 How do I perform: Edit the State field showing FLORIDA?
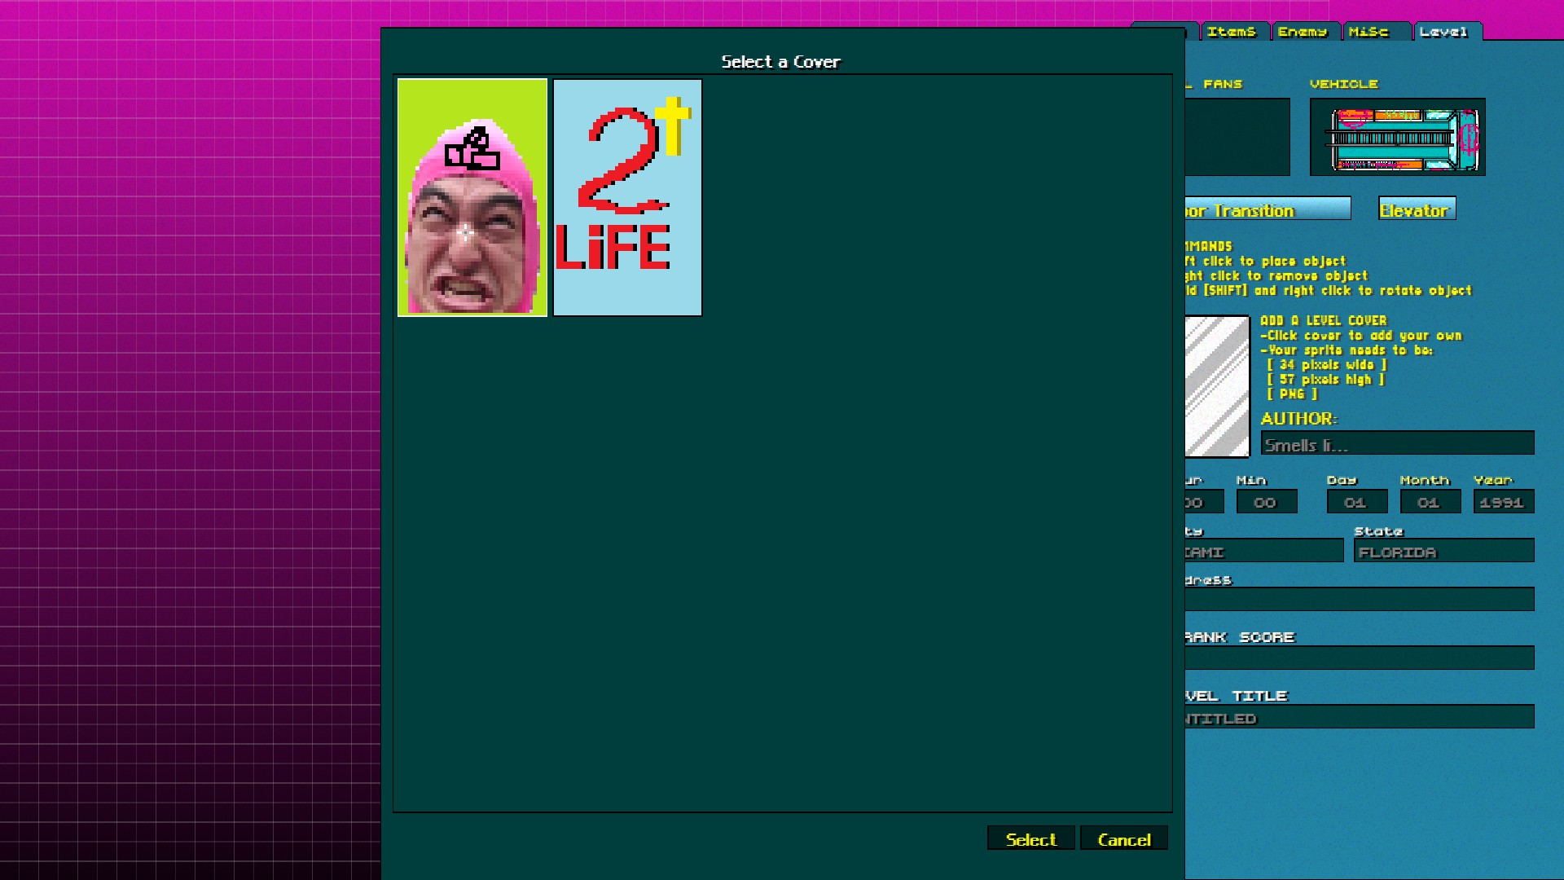[x=1444, y=551]
